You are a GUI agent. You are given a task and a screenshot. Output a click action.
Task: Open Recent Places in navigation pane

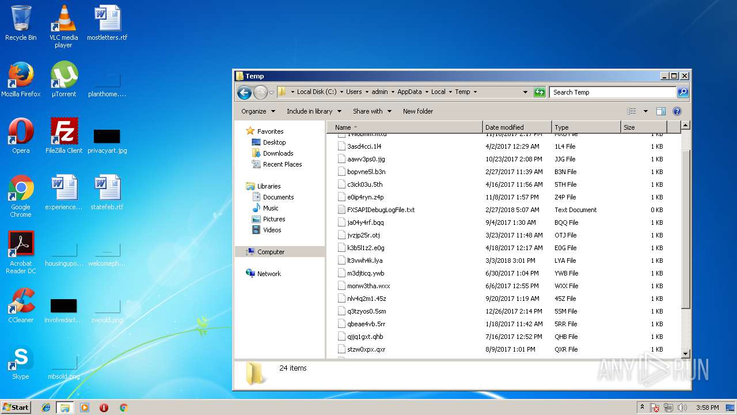coord(282,164)
